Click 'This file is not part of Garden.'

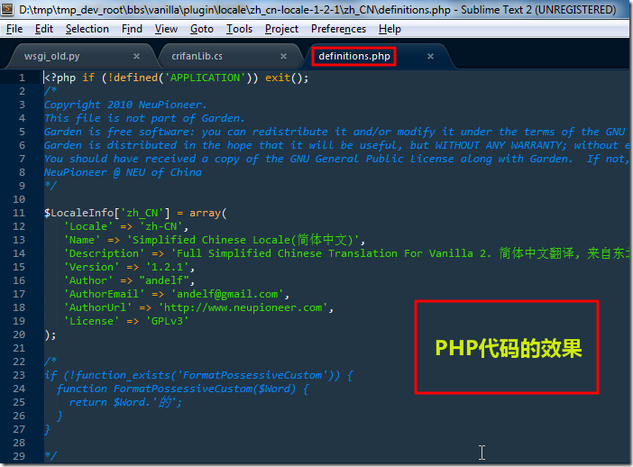(x=144, y=118)
